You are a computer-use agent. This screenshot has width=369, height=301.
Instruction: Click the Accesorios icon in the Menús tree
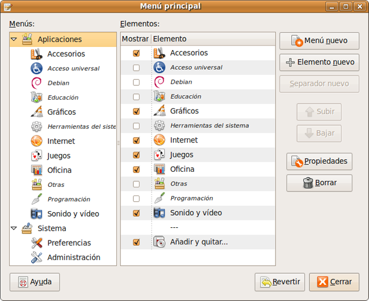pos(36,54)
